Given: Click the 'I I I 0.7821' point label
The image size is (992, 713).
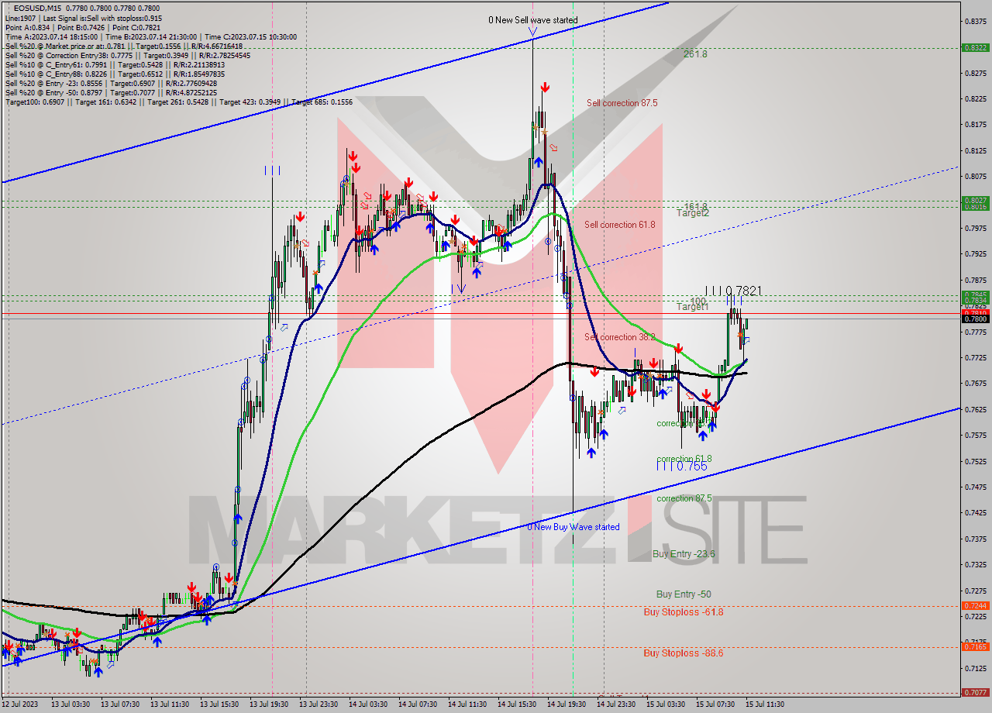Looking at the screenshot, I should pyautogui.click(x=733, y=291).
